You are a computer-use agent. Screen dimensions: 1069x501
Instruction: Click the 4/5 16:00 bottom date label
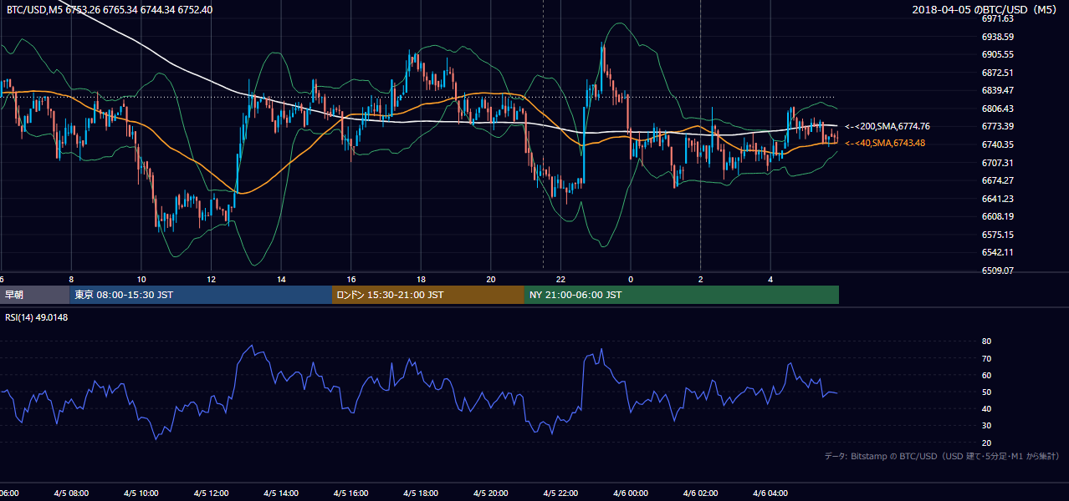[x=351, y=493]
